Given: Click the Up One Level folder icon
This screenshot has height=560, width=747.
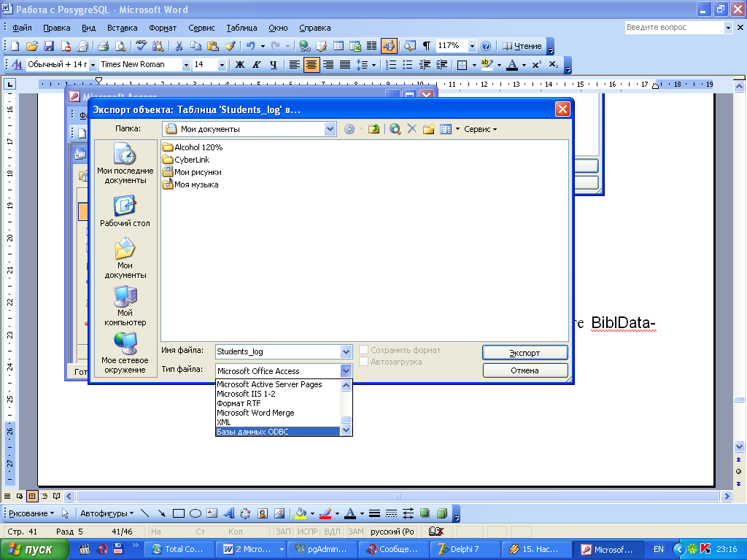Looking at the screenshot, I should 374,129.
